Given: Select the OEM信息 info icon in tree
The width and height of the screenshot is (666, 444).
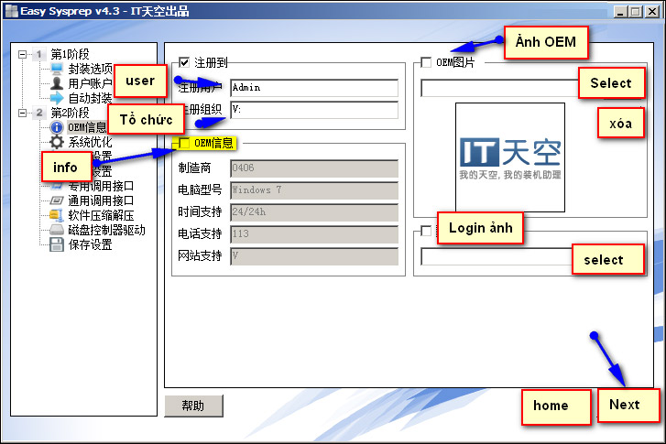Looking at the screenshot, I should (x=57, y=127).
